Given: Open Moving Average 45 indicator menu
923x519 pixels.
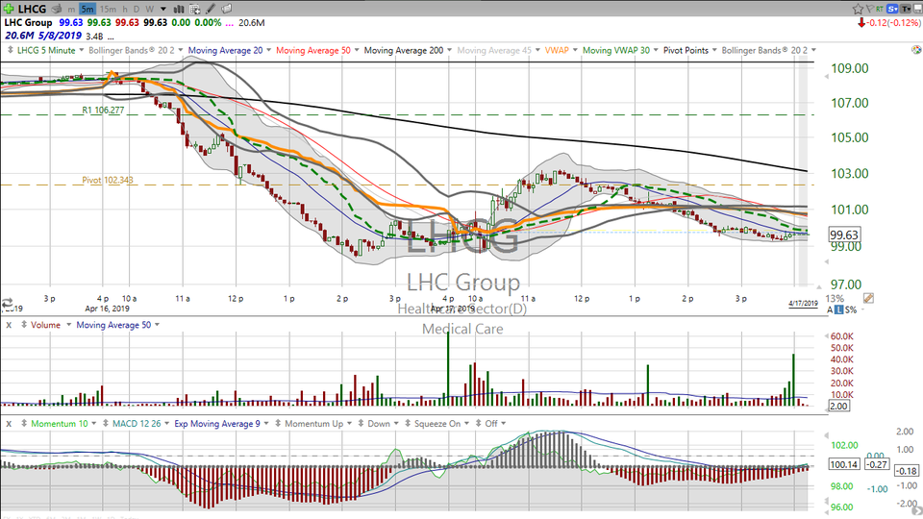Looking at the screenshot, I should [x=499, y=51].
